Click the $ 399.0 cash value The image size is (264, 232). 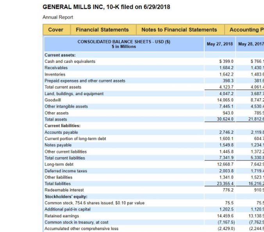coord(226,61)
